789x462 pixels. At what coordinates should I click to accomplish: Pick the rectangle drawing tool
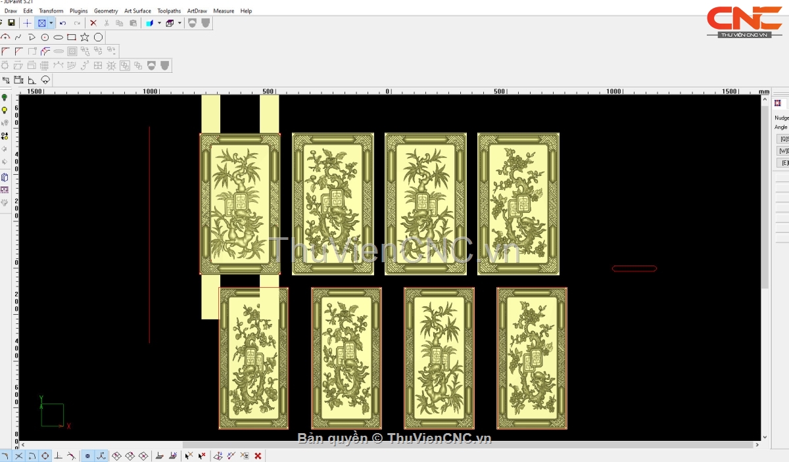[72, 37]
